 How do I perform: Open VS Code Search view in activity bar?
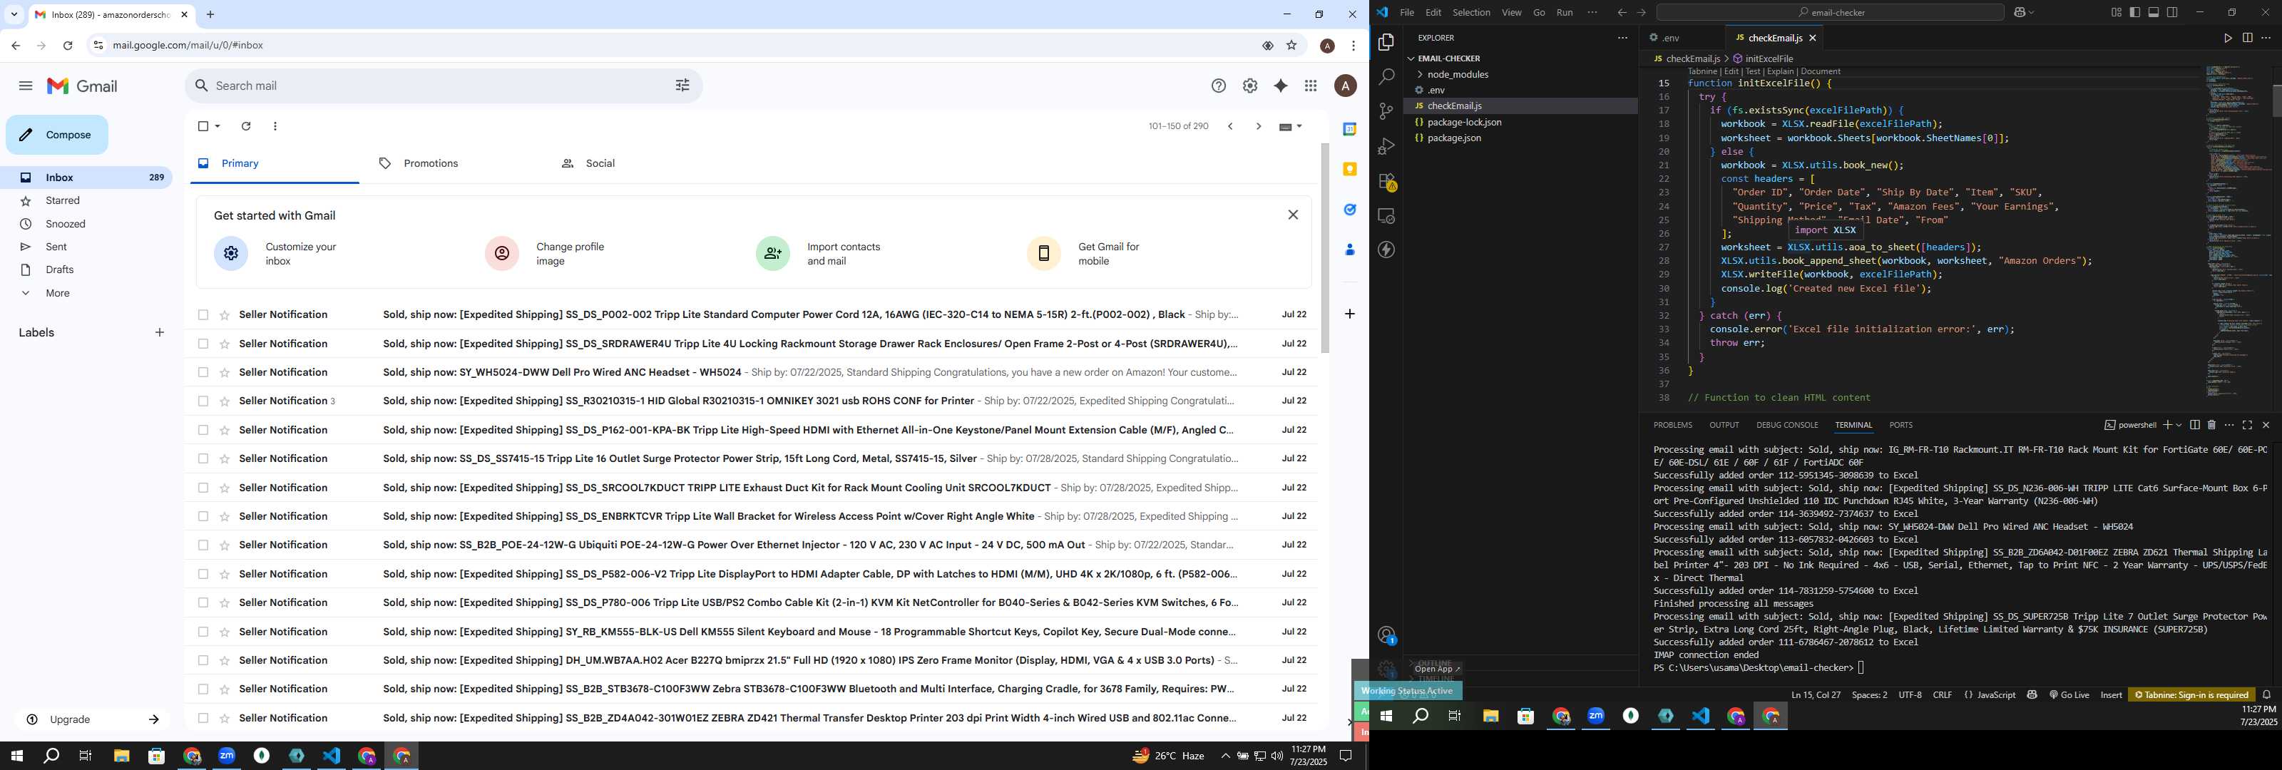(x=1386, y=77)
